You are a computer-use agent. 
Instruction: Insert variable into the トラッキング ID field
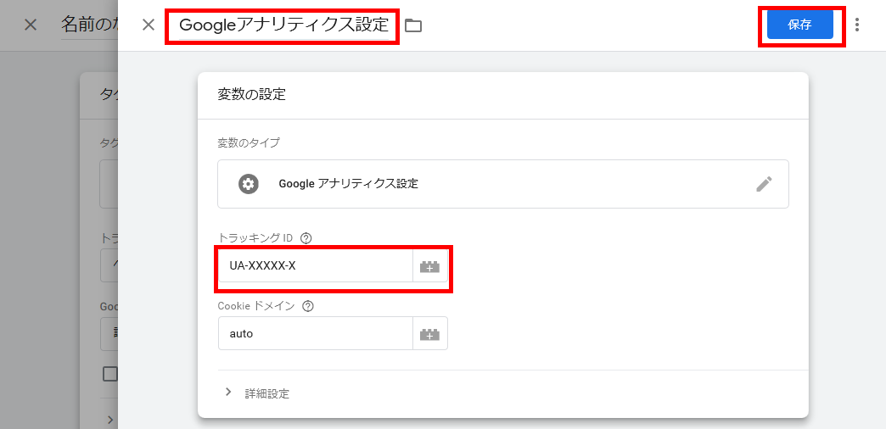coord(430,266)
